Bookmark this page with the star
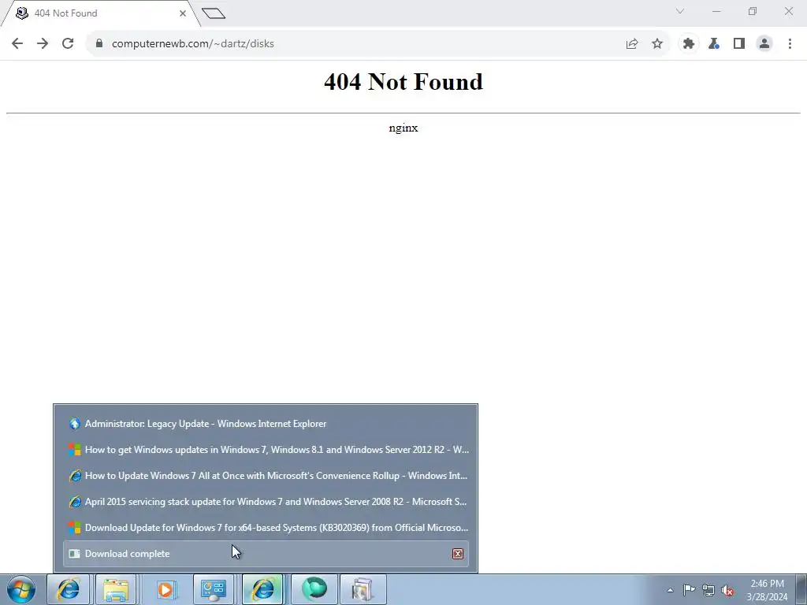Viewport: 807px width, 605px height. (x=657, y=44)
